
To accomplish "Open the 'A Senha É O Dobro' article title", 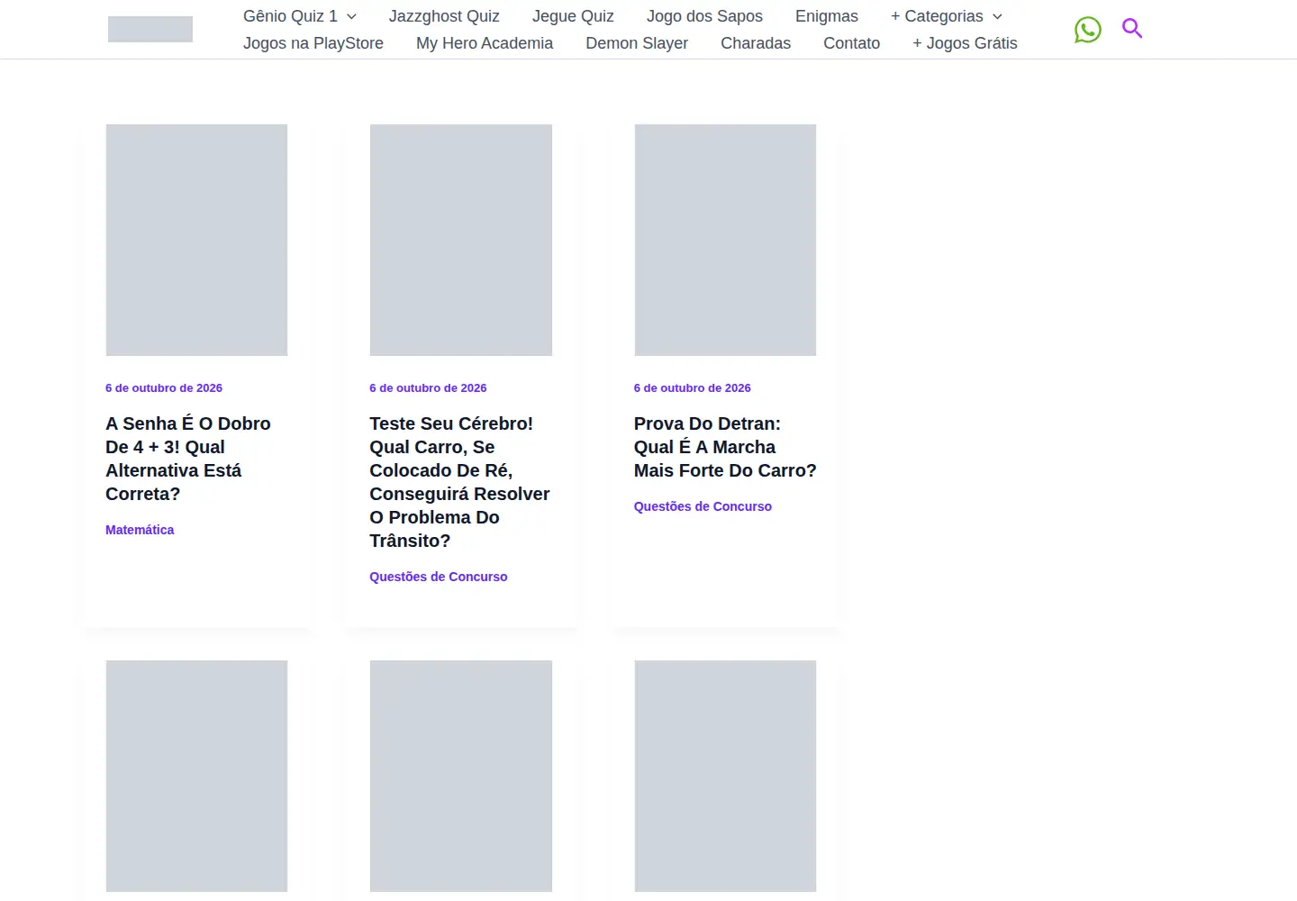I will pyautogui.click(x=188, y=459).
